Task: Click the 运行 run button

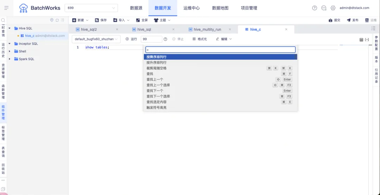Action: [x=131, y=39]
